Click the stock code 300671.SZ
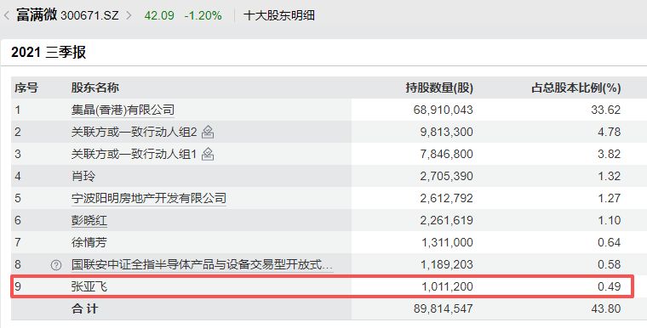The height and width of the screenshot is (328, 647). click(89, 15)
